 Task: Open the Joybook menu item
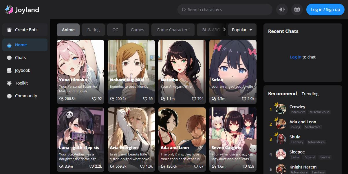25,70
